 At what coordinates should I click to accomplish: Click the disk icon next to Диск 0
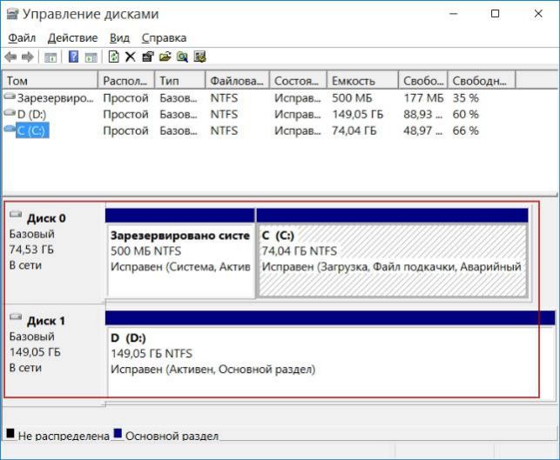[x=16, y=214]
